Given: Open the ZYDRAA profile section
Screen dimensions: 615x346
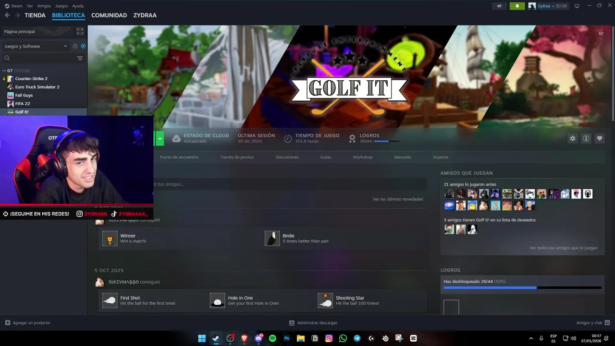Looking at the screenshot, I should (x=145, y=15).
